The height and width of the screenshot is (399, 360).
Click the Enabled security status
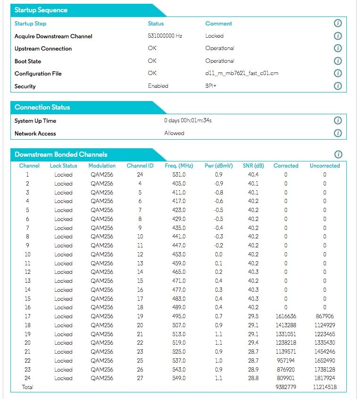click(158, 86)
